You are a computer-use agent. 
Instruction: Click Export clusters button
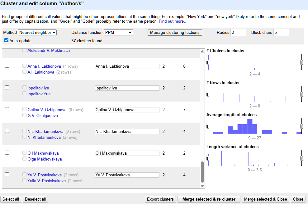click(160, 199)
